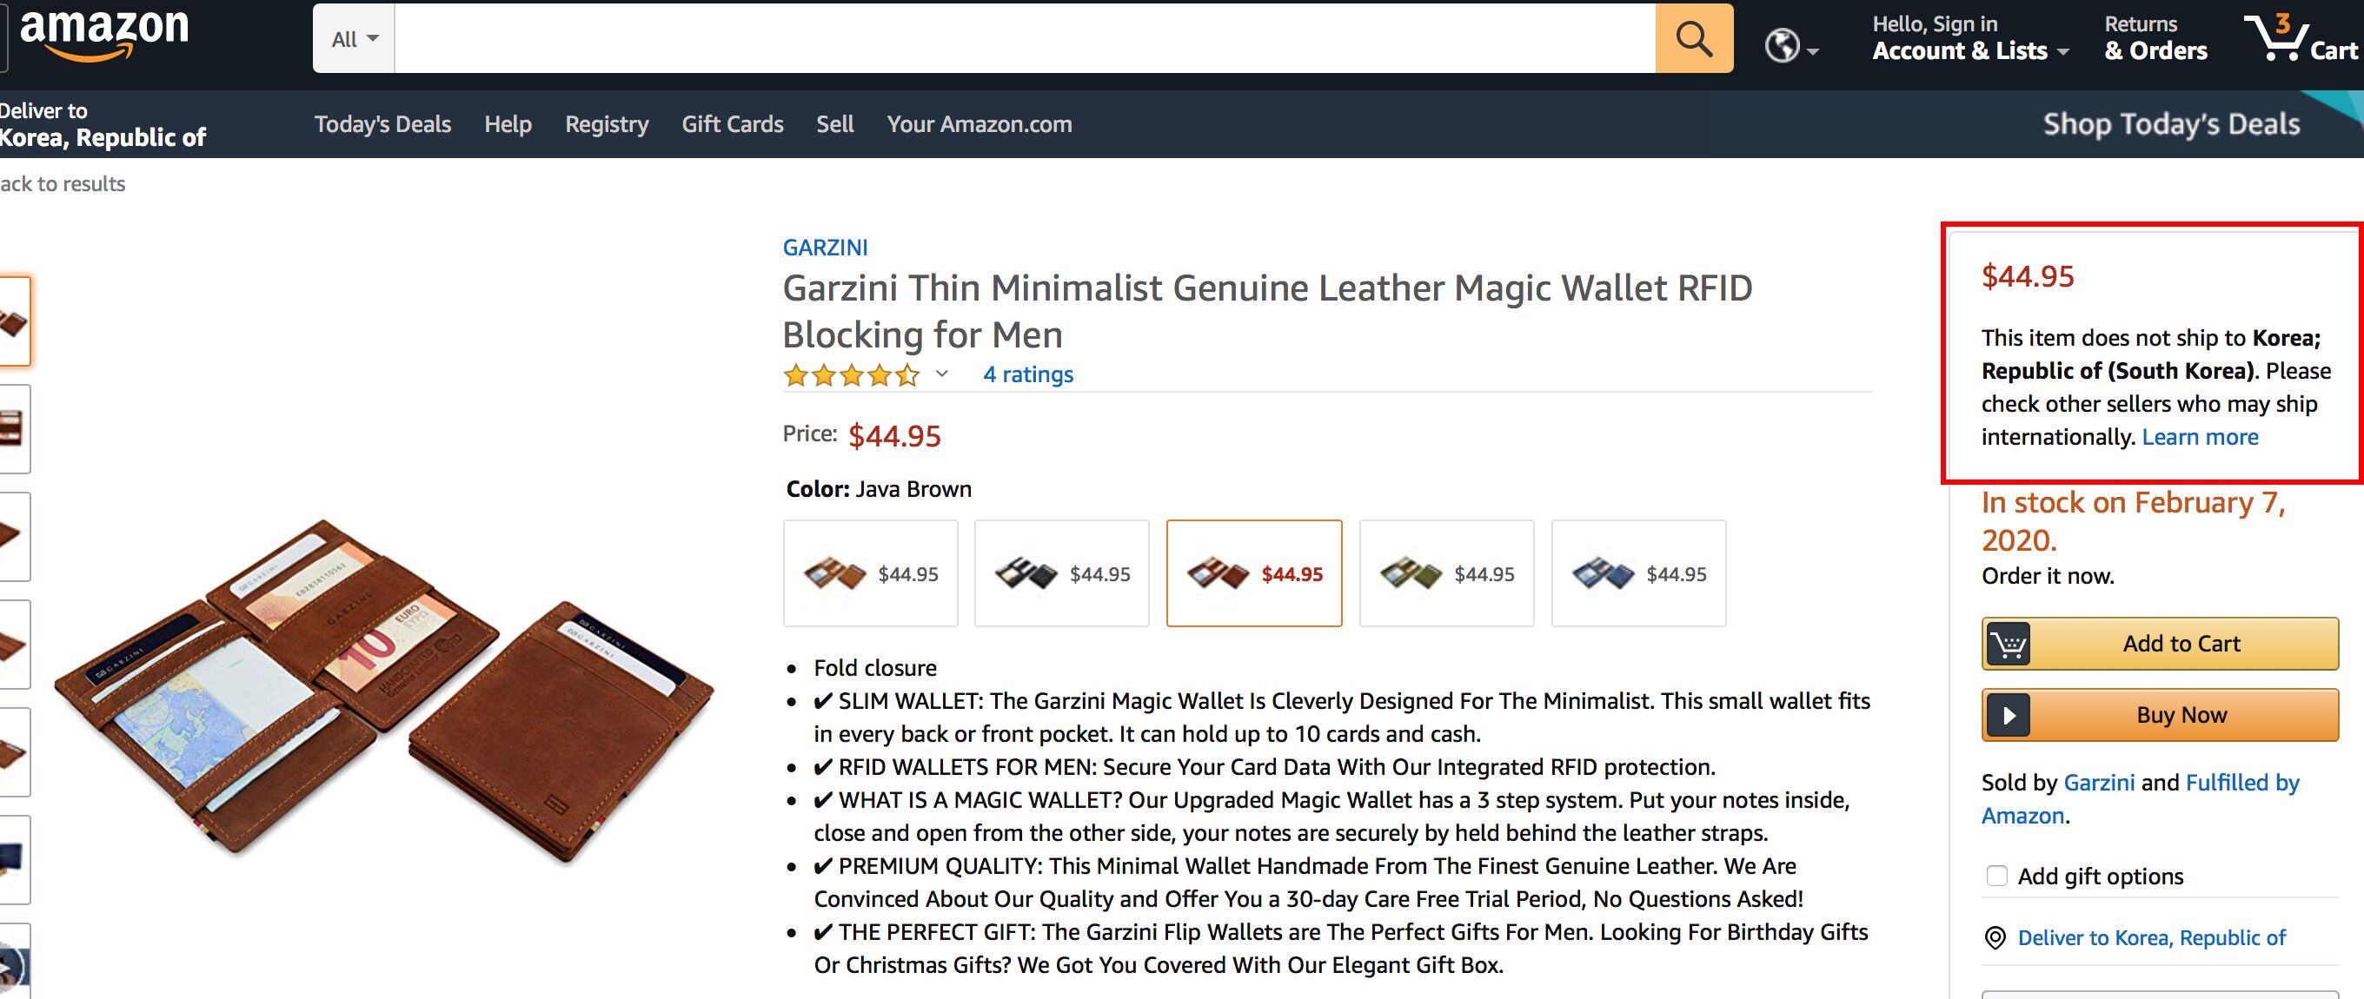Click the play icon on Buy Now

point(2007,716)
